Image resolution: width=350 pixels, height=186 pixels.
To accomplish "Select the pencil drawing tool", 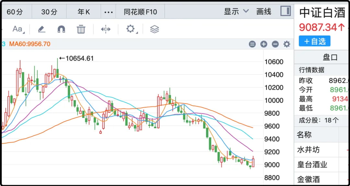I will (41, 29).
